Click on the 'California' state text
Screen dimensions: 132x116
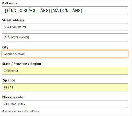click(11, 71)
